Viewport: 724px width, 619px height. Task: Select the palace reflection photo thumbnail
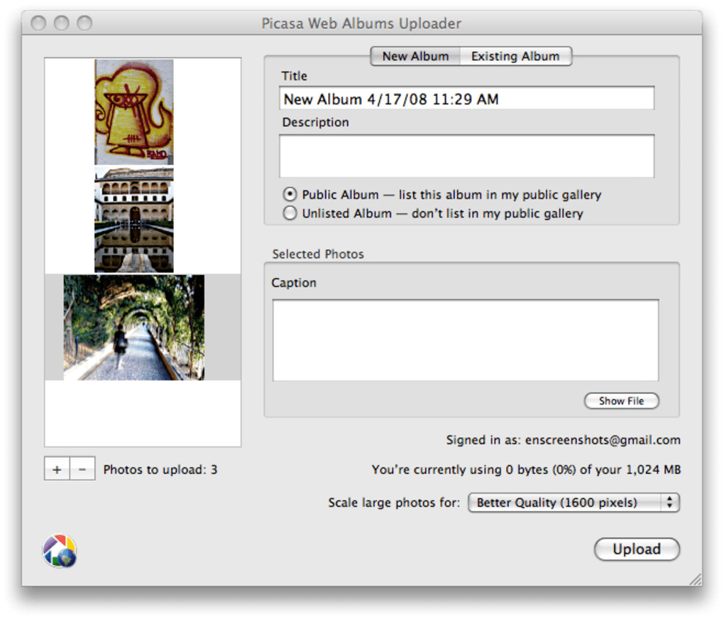tap(134, 220)
